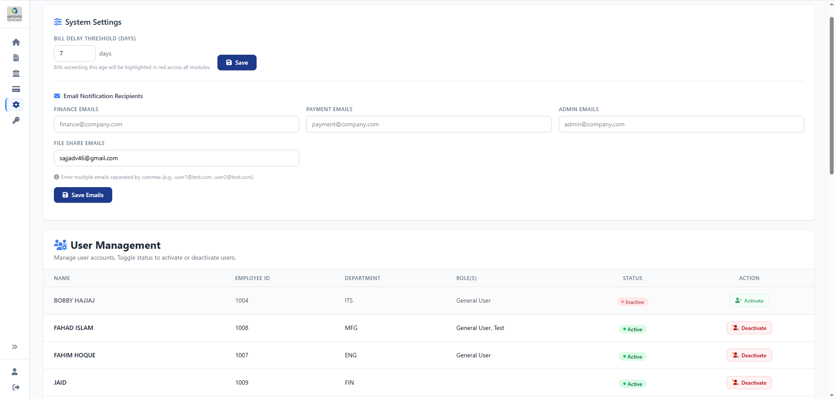Click employee ID 1004
835x399 pixels.
242,300
